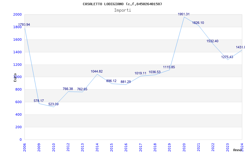Select the 1115.85 data label
This screenshot has height=153, width=245.
(169, 67)
